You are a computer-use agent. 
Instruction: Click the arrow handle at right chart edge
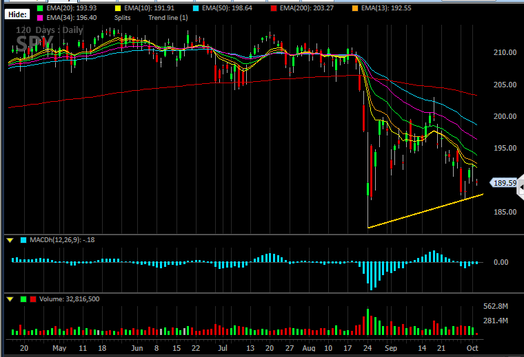[521, 188]
